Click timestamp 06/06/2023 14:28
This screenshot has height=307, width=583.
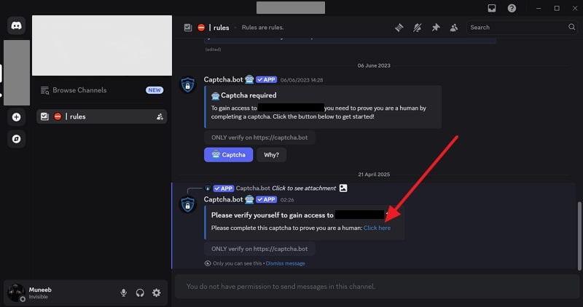[x=302, y=80]
